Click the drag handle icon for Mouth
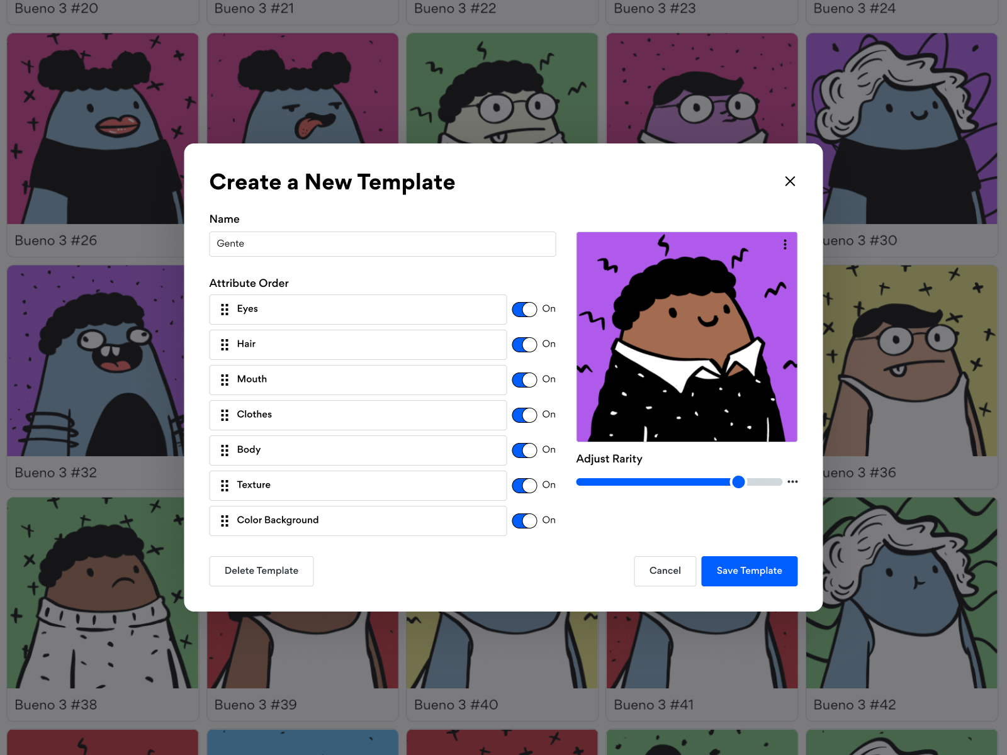1007x755 pixels. click(x=225, y=380)
